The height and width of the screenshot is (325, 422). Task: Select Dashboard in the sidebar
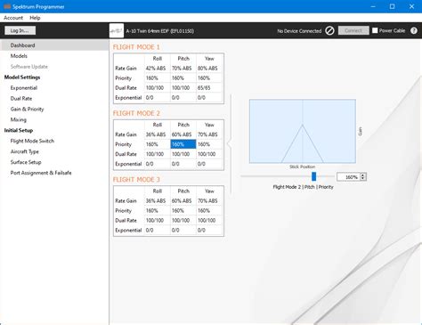54,45
